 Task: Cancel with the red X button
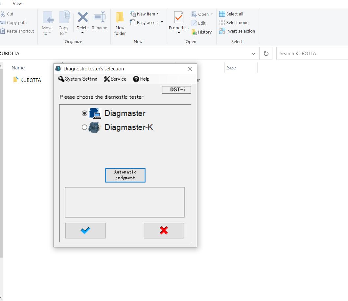tap(164, 230)
